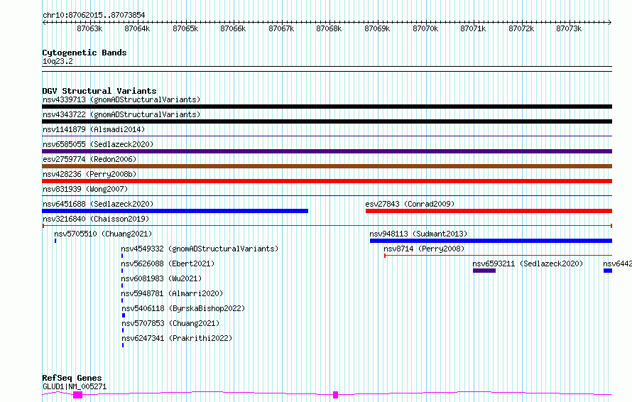Viewport: 632px width, 402px height.
Task: Click the red nsv428236 Perry2008b bar
Action: 327,181
